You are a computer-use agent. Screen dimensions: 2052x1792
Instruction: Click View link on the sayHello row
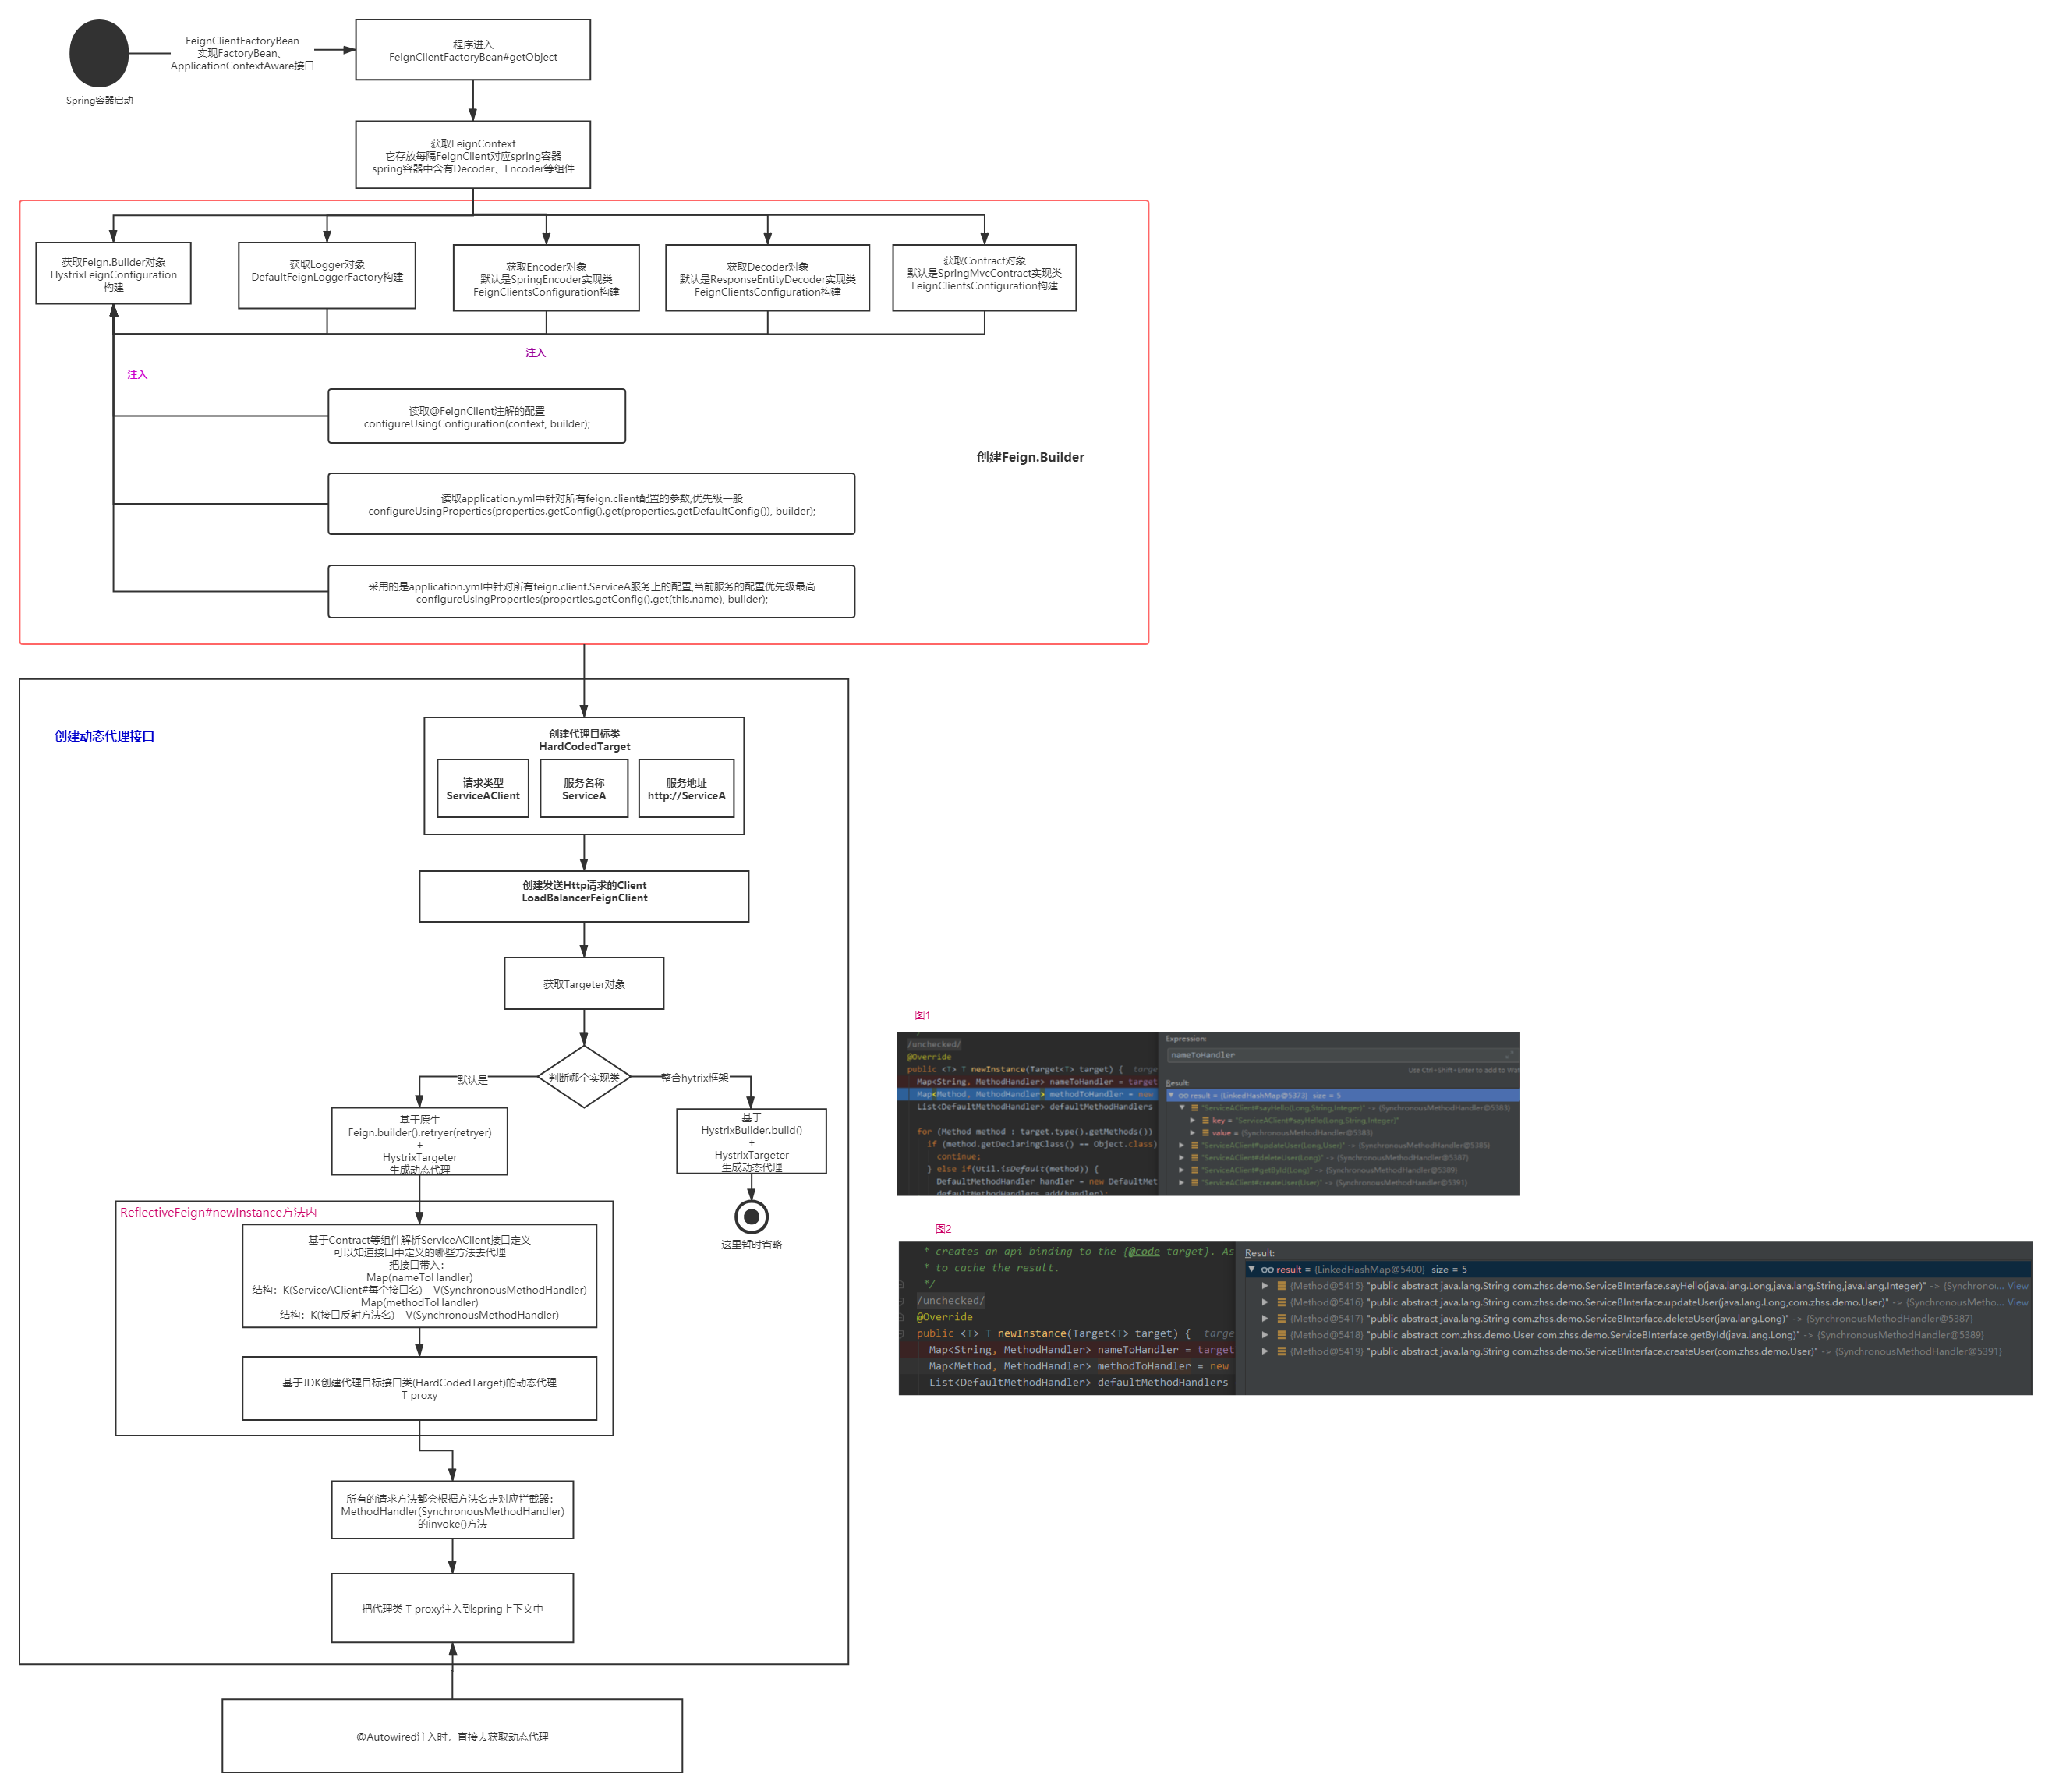(2017, 1286)
